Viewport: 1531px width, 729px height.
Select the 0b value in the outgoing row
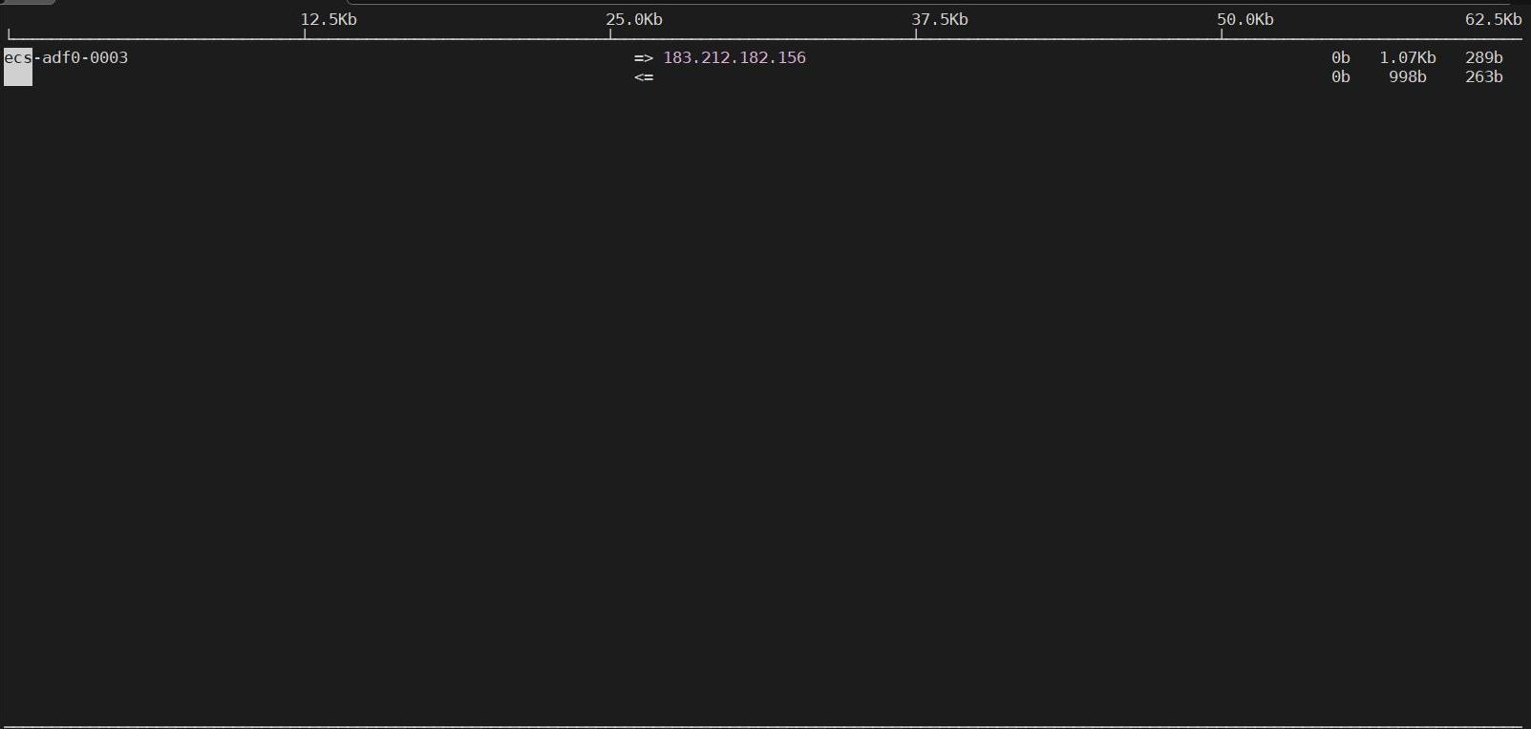click(1341, 57)
